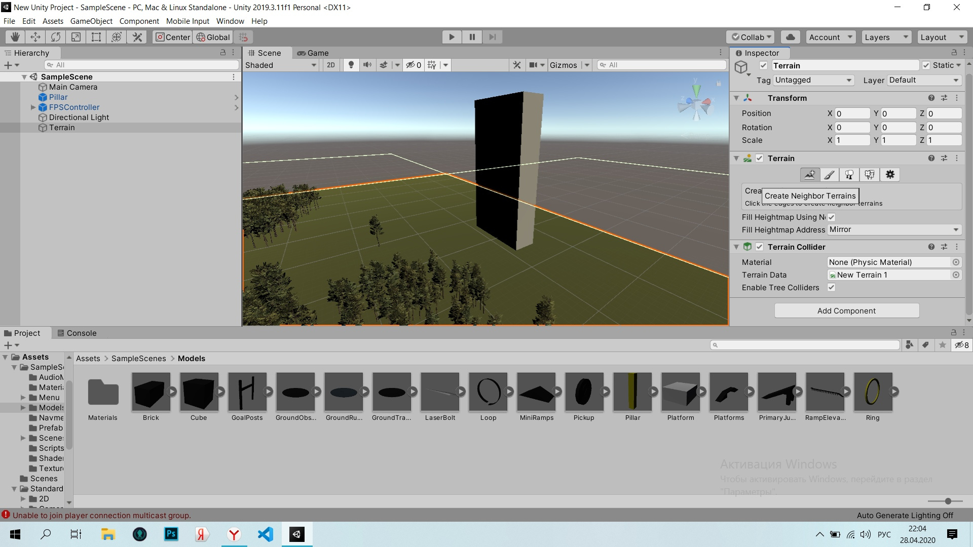Screen dimensions: 973x547
Task: Toggle hidden objects visibility in scene
Action: click(414, 65)
